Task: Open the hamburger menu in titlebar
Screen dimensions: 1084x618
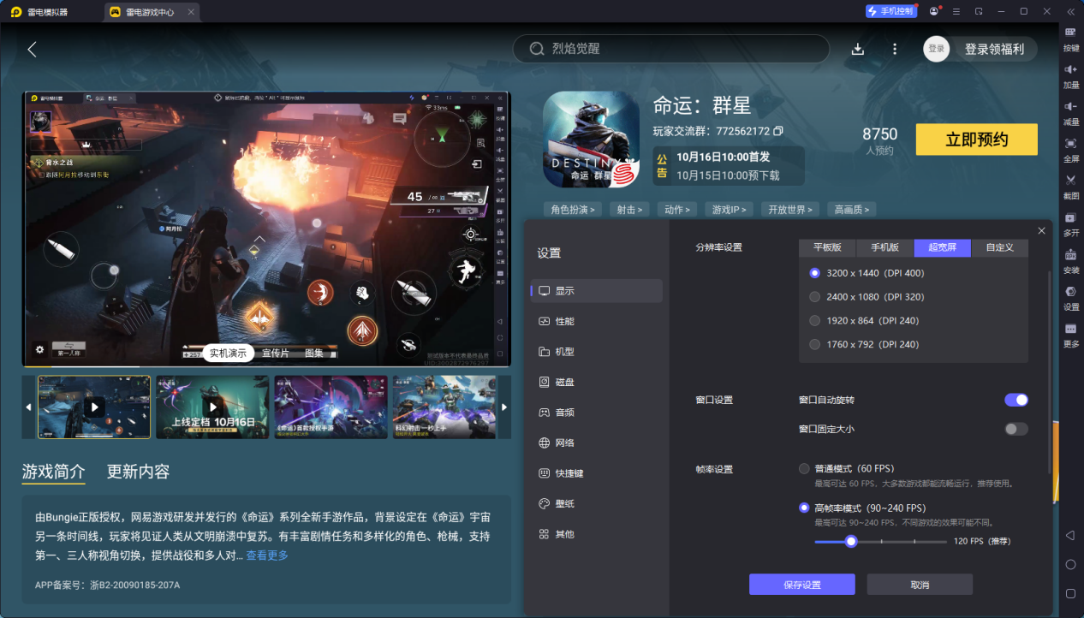Action: [x=956, y=11]
